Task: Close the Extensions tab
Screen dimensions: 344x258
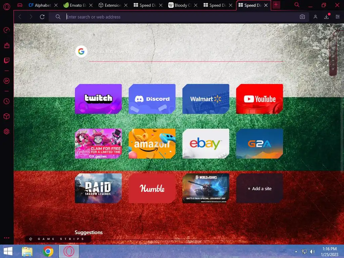Action: (126, 5)
